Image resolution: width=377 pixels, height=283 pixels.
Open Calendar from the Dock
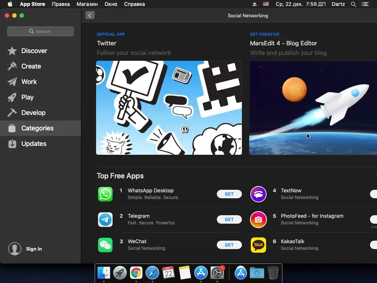pyautogui.click(x=168, y=273)
